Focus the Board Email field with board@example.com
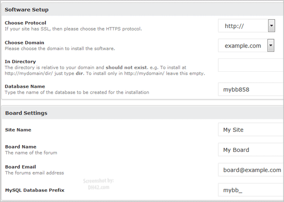 [x=251, y=170]
